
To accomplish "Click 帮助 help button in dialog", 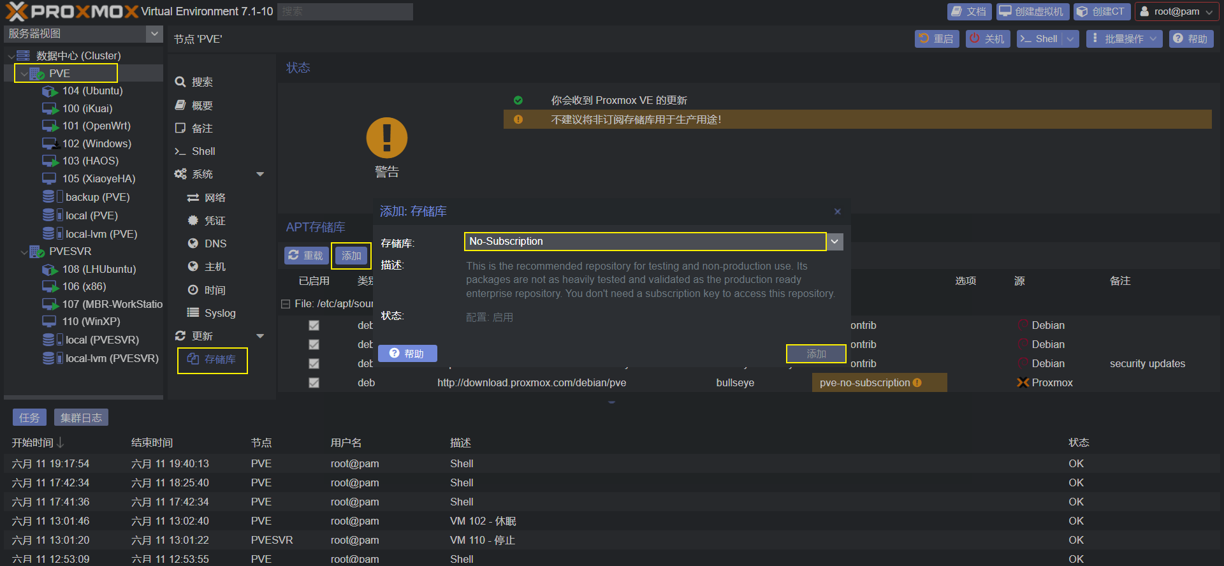I will click(x=407, y=354).
